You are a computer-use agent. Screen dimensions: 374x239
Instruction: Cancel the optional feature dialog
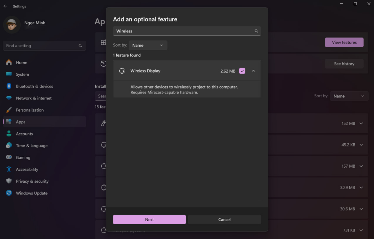(x=224, y=220)
